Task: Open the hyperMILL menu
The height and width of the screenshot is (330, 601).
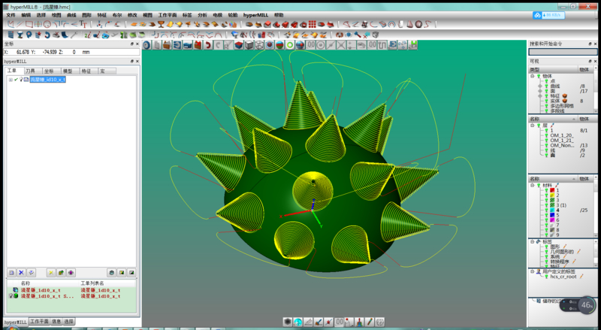Action: click(255, 15)
